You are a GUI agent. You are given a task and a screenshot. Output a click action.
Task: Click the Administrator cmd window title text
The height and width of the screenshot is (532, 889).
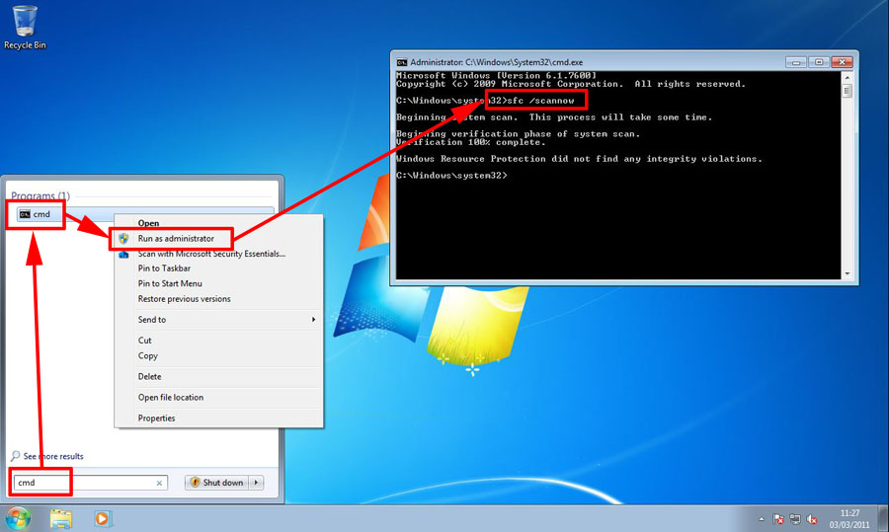pyautogui.click(x=496, y=62)
